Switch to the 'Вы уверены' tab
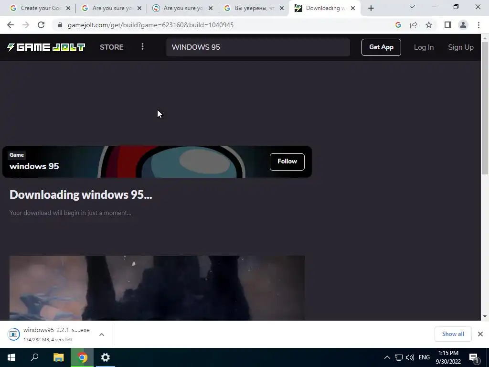This screenshot has height=367, width=489. (254, 8)
